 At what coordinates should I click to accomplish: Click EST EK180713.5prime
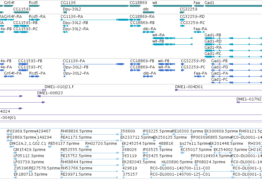(x=30, y=174)
